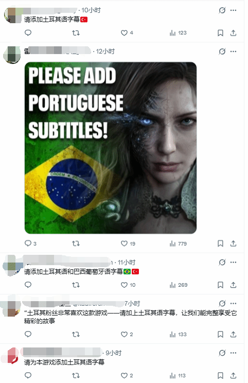Screen dimensions: 248x383
Task: Bookmark the 10小时 post at top
Action: 220,33
